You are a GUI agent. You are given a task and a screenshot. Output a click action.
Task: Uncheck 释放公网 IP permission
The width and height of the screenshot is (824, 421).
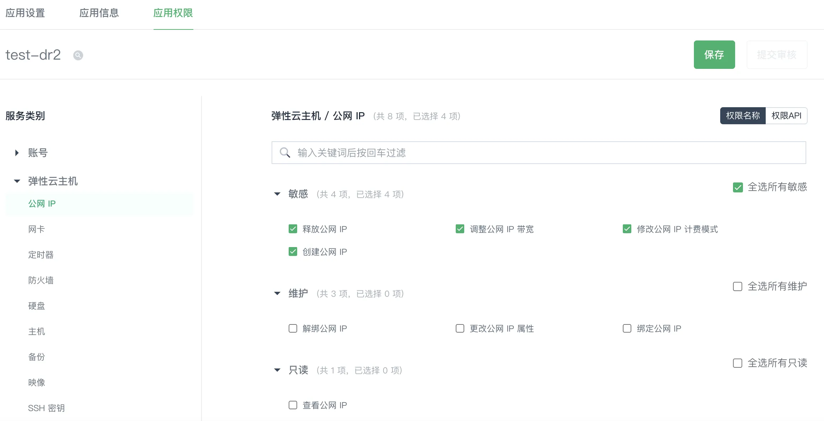point(293,229)
